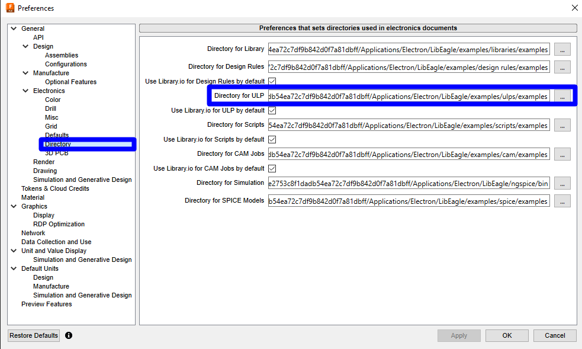The height and width of the screenshot is (349, 582).
Task: Open the folder picker for Directory for ULP
Action: [x=562, y=95]
